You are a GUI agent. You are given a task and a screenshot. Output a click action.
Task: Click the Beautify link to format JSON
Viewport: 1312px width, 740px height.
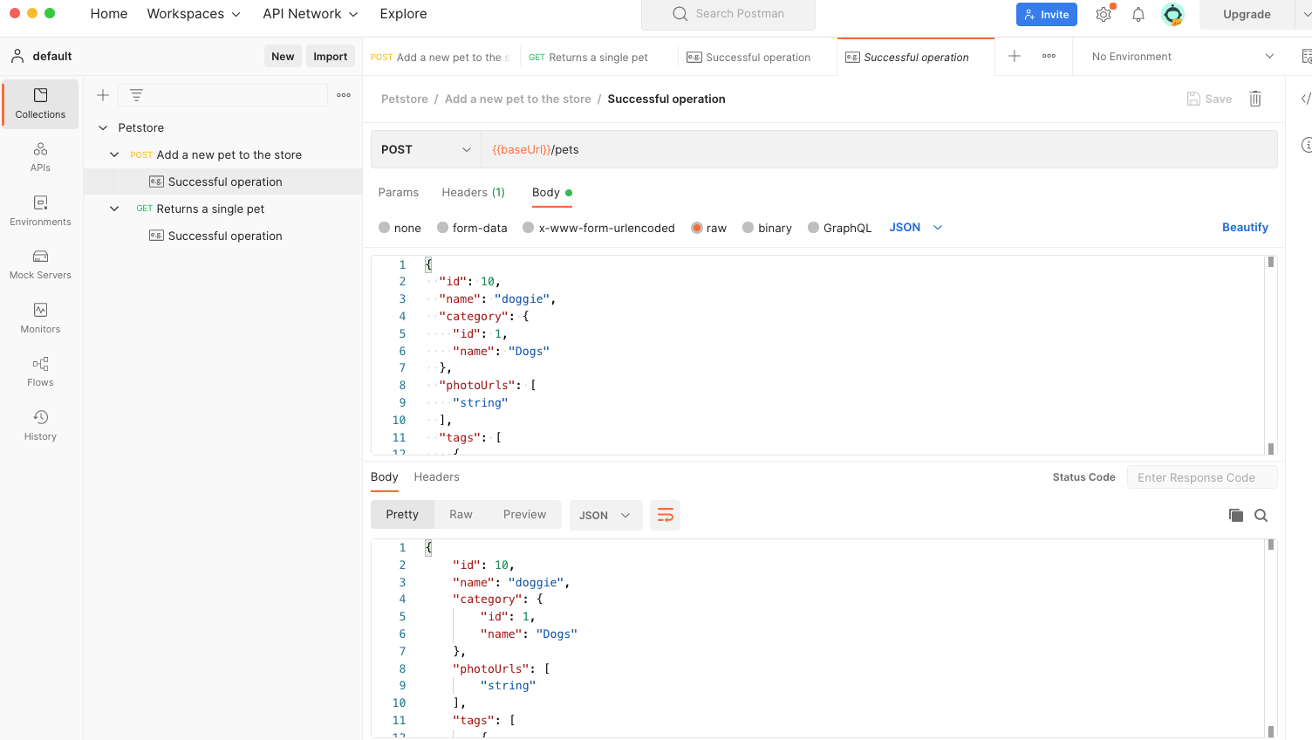coord(1245,227)
